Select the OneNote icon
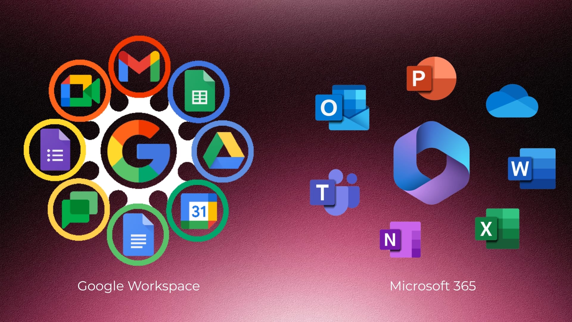 [400, 239]
